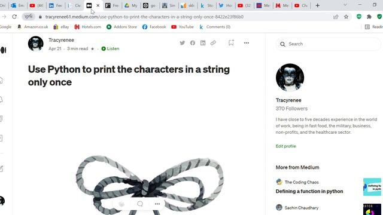The width and height of the screenshot is (383, 215).
Task: Switch to the YouTube (44 tab
Action: click(x=37, y=5)
